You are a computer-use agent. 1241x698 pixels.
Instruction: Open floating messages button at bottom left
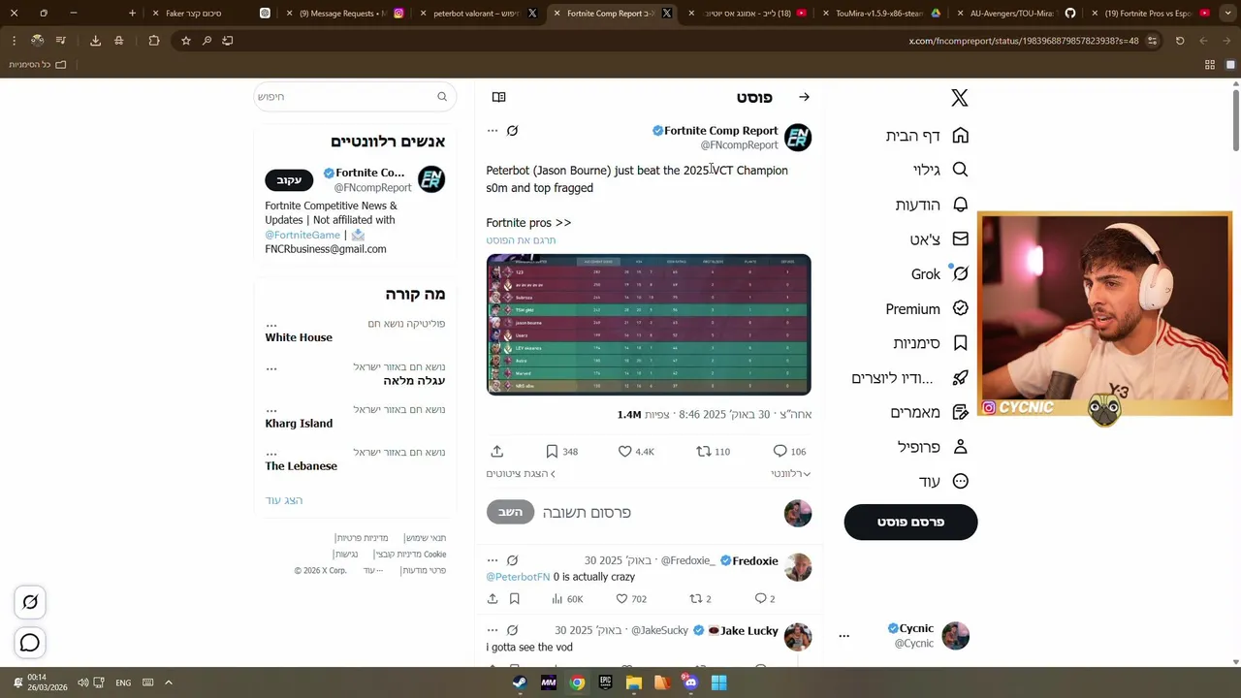click(30, 643)
